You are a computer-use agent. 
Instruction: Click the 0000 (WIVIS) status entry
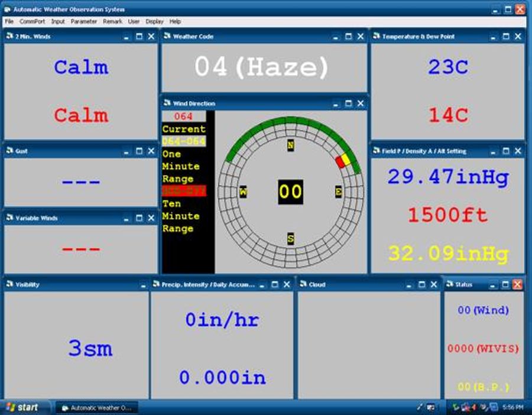point(483,348)
